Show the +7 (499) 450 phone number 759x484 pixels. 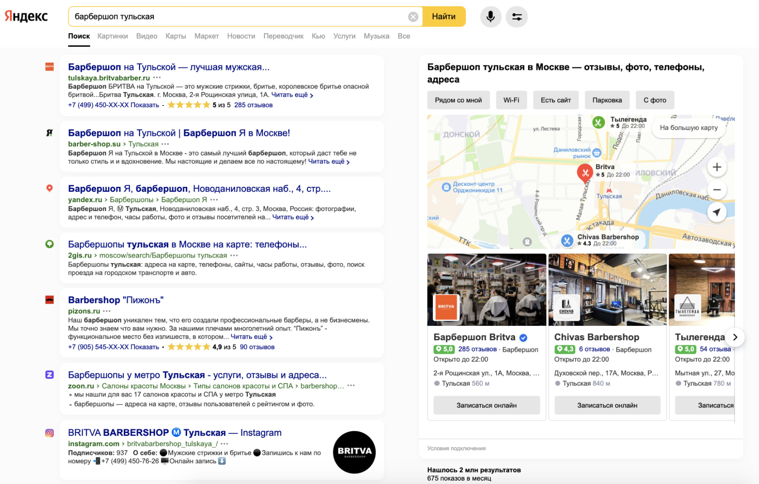[x=114, y=105]
